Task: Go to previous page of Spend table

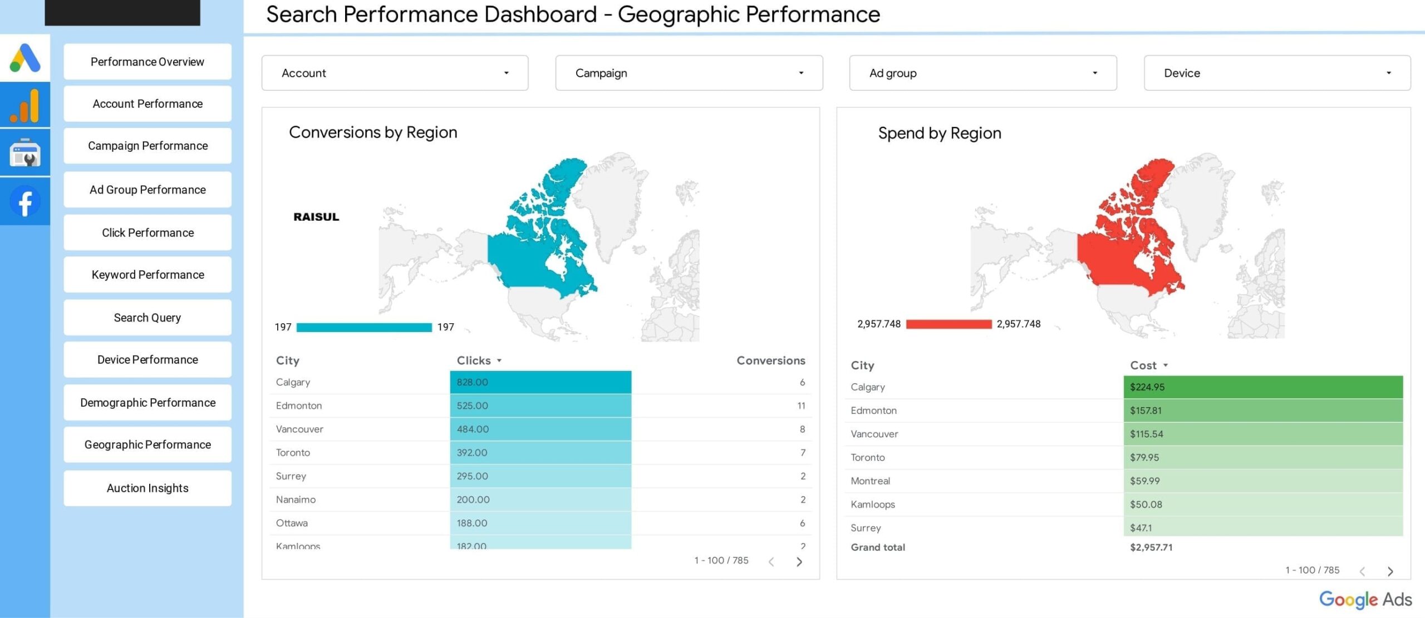Action: pyautogui.click(x=1362, y=571)
